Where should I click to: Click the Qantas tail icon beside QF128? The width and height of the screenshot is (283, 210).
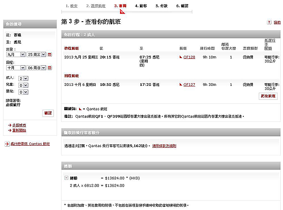(181, 57)
